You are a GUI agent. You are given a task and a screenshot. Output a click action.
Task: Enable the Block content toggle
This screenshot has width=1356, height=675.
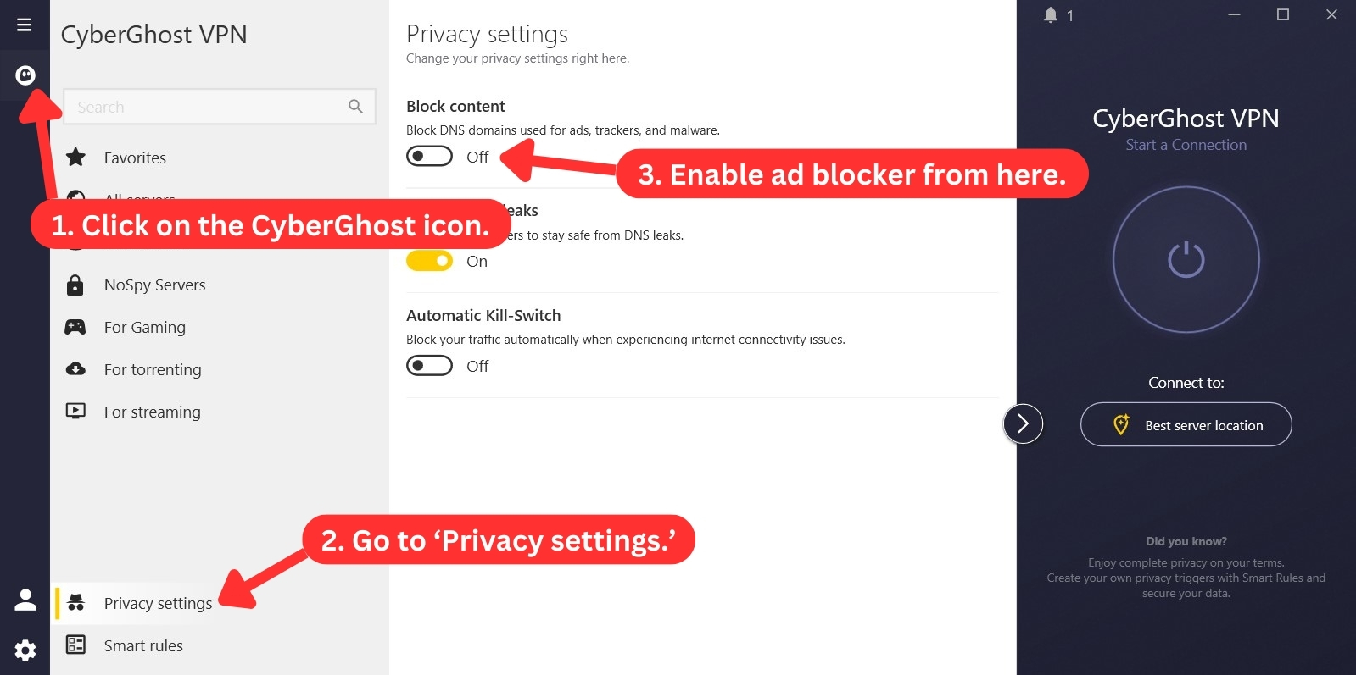pyautogui.click(x=429, y=157)
